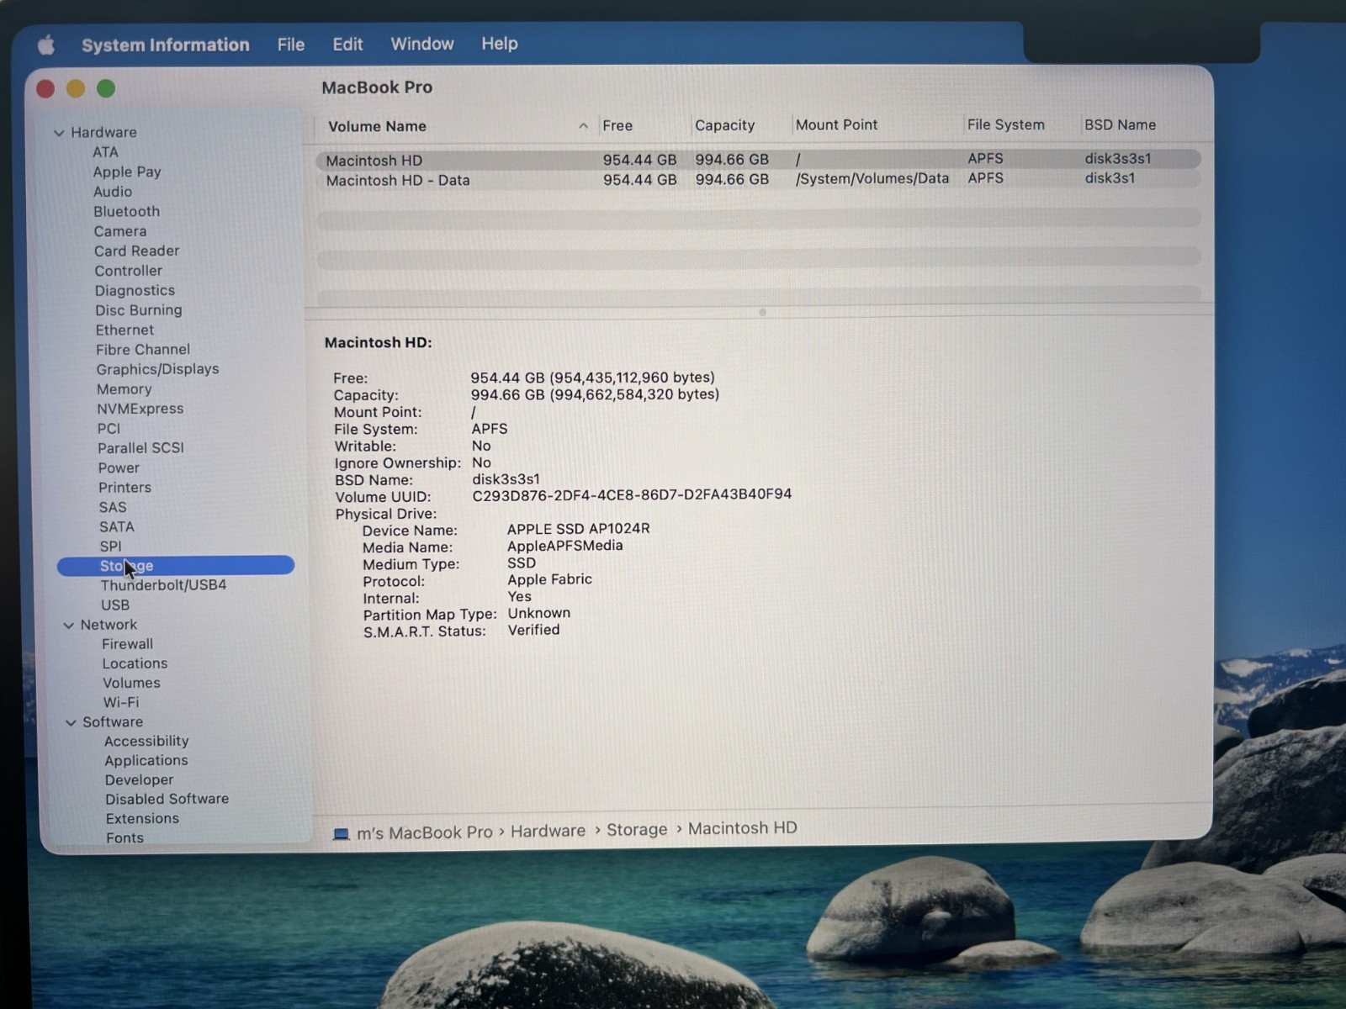Select Applications under Software
The image size is (1346, 1009).
click(x=146, y=761)
